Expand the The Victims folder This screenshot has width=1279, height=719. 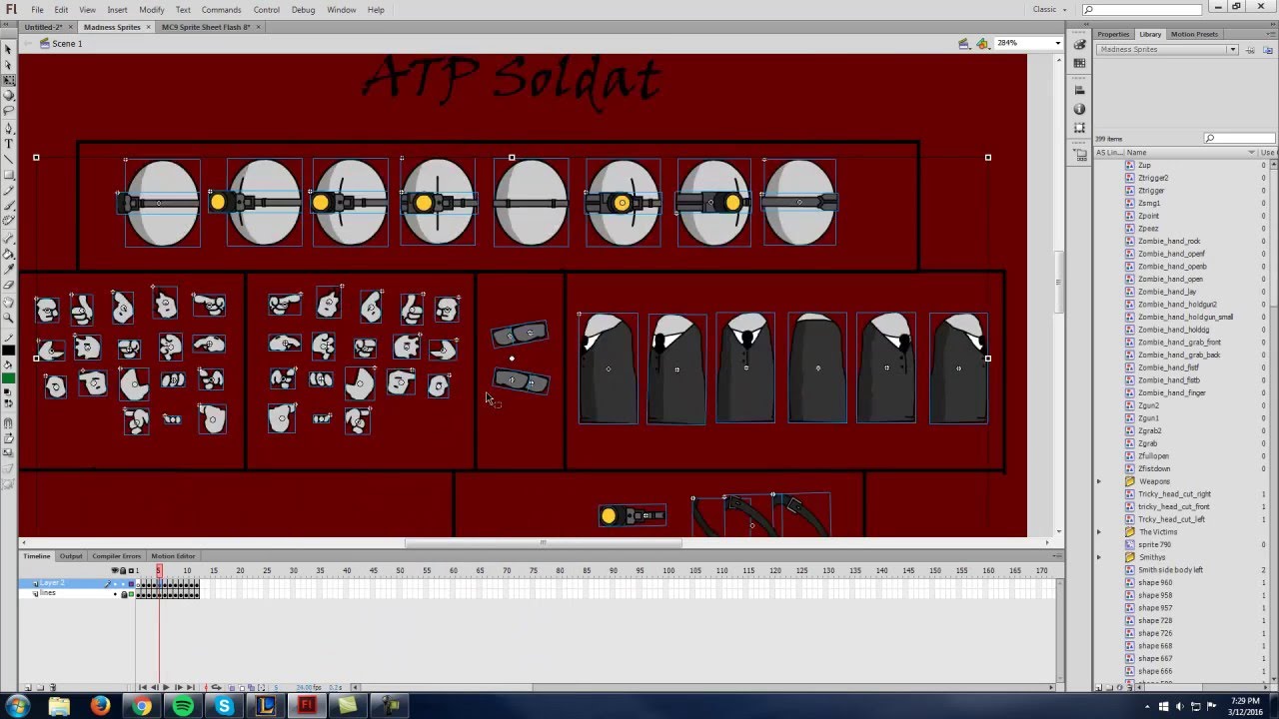tap(1098, 531)
